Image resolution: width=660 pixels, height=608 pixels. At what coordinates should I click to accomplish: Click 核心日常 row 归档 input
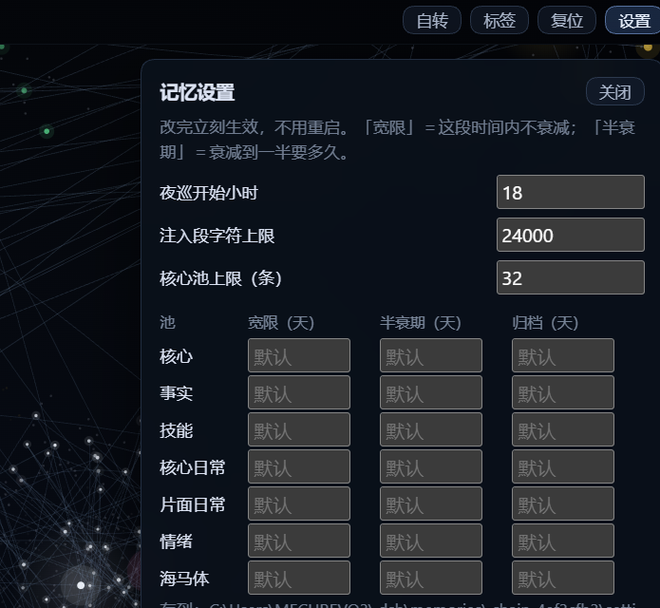563,466
